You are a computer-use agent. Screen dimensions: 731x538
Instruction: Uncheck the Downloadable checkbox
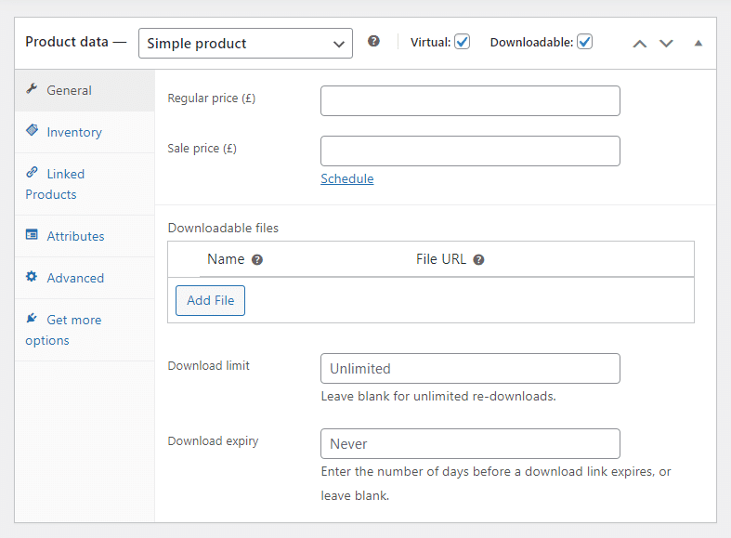[x=584, y=42]
